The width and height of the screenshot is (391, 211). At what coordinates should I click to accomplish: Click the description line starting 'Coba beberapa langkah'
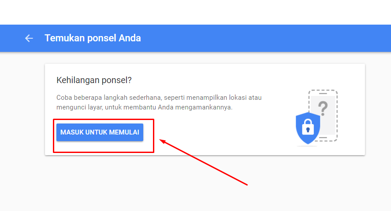pos(159,98)
